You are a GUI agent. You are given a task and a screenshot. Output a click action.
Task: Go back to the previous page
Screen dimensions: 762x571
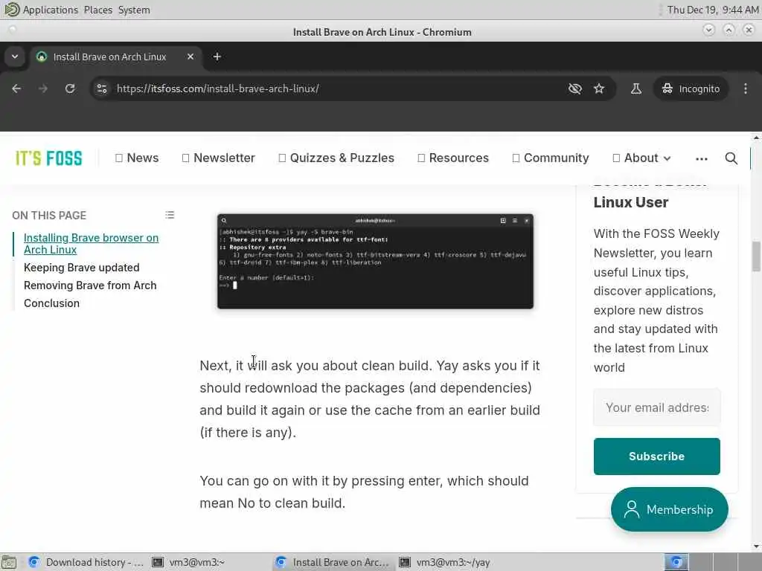tap(16, 88)
